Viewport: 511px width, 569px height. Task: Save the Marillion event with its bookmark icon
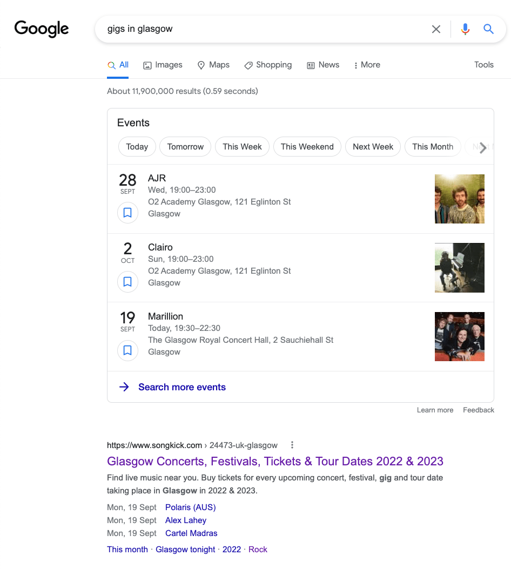pyautogui.click(x=127, y=350)
